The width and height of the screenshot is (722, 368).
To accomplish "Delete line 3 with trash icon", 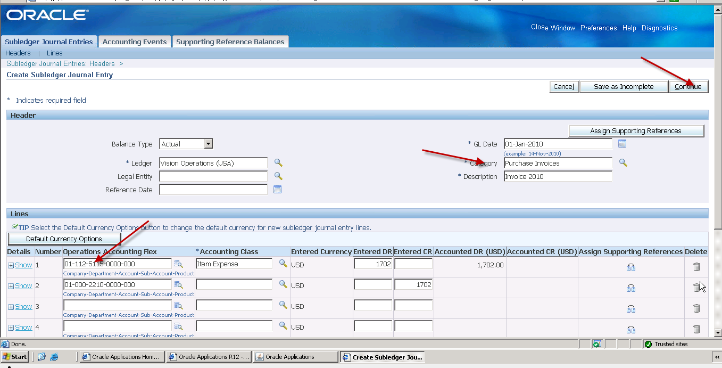I will click(696, 308).
